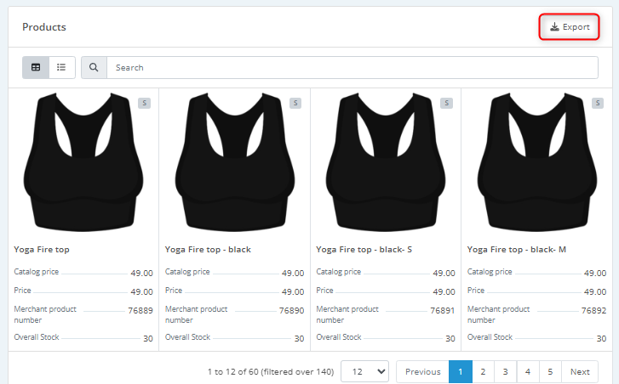Click the S badge on Yoga Fire top - black- S

pos(446,103)
